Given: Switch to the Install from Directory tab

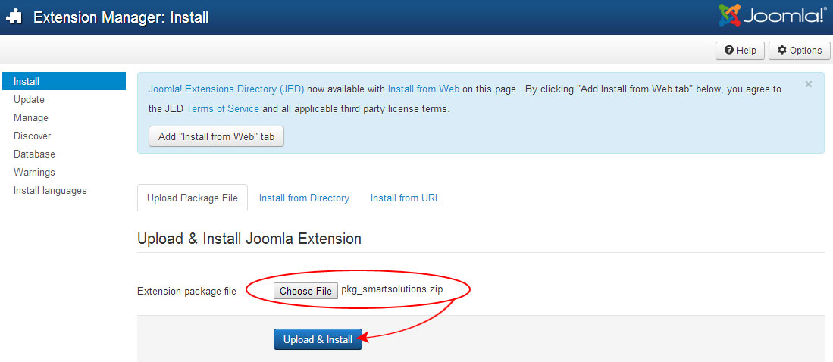Looking at the screenshot, I should click(x=304, y=198).
